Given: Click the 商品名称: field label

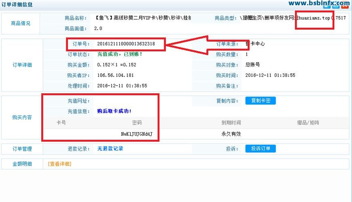Looking at the screenshot, I should click(x=76, y=18).
